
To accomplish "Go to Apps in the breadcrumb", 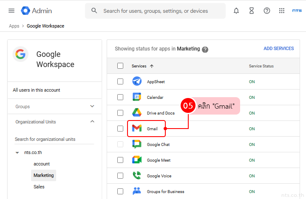I will coord(14,26).
